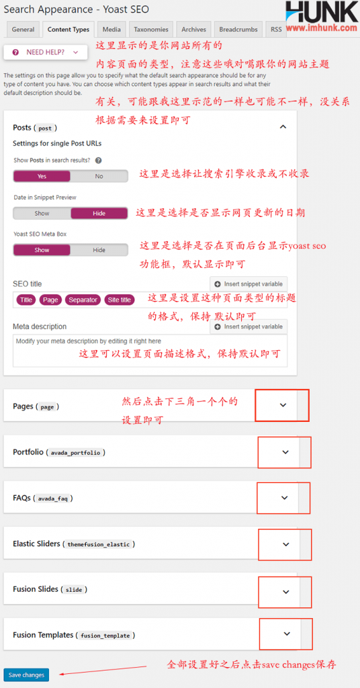Image resolution: width=360 pixels, height=688 pixels.
Task: Switch to the Content Types tab
Action: point(69,30)
